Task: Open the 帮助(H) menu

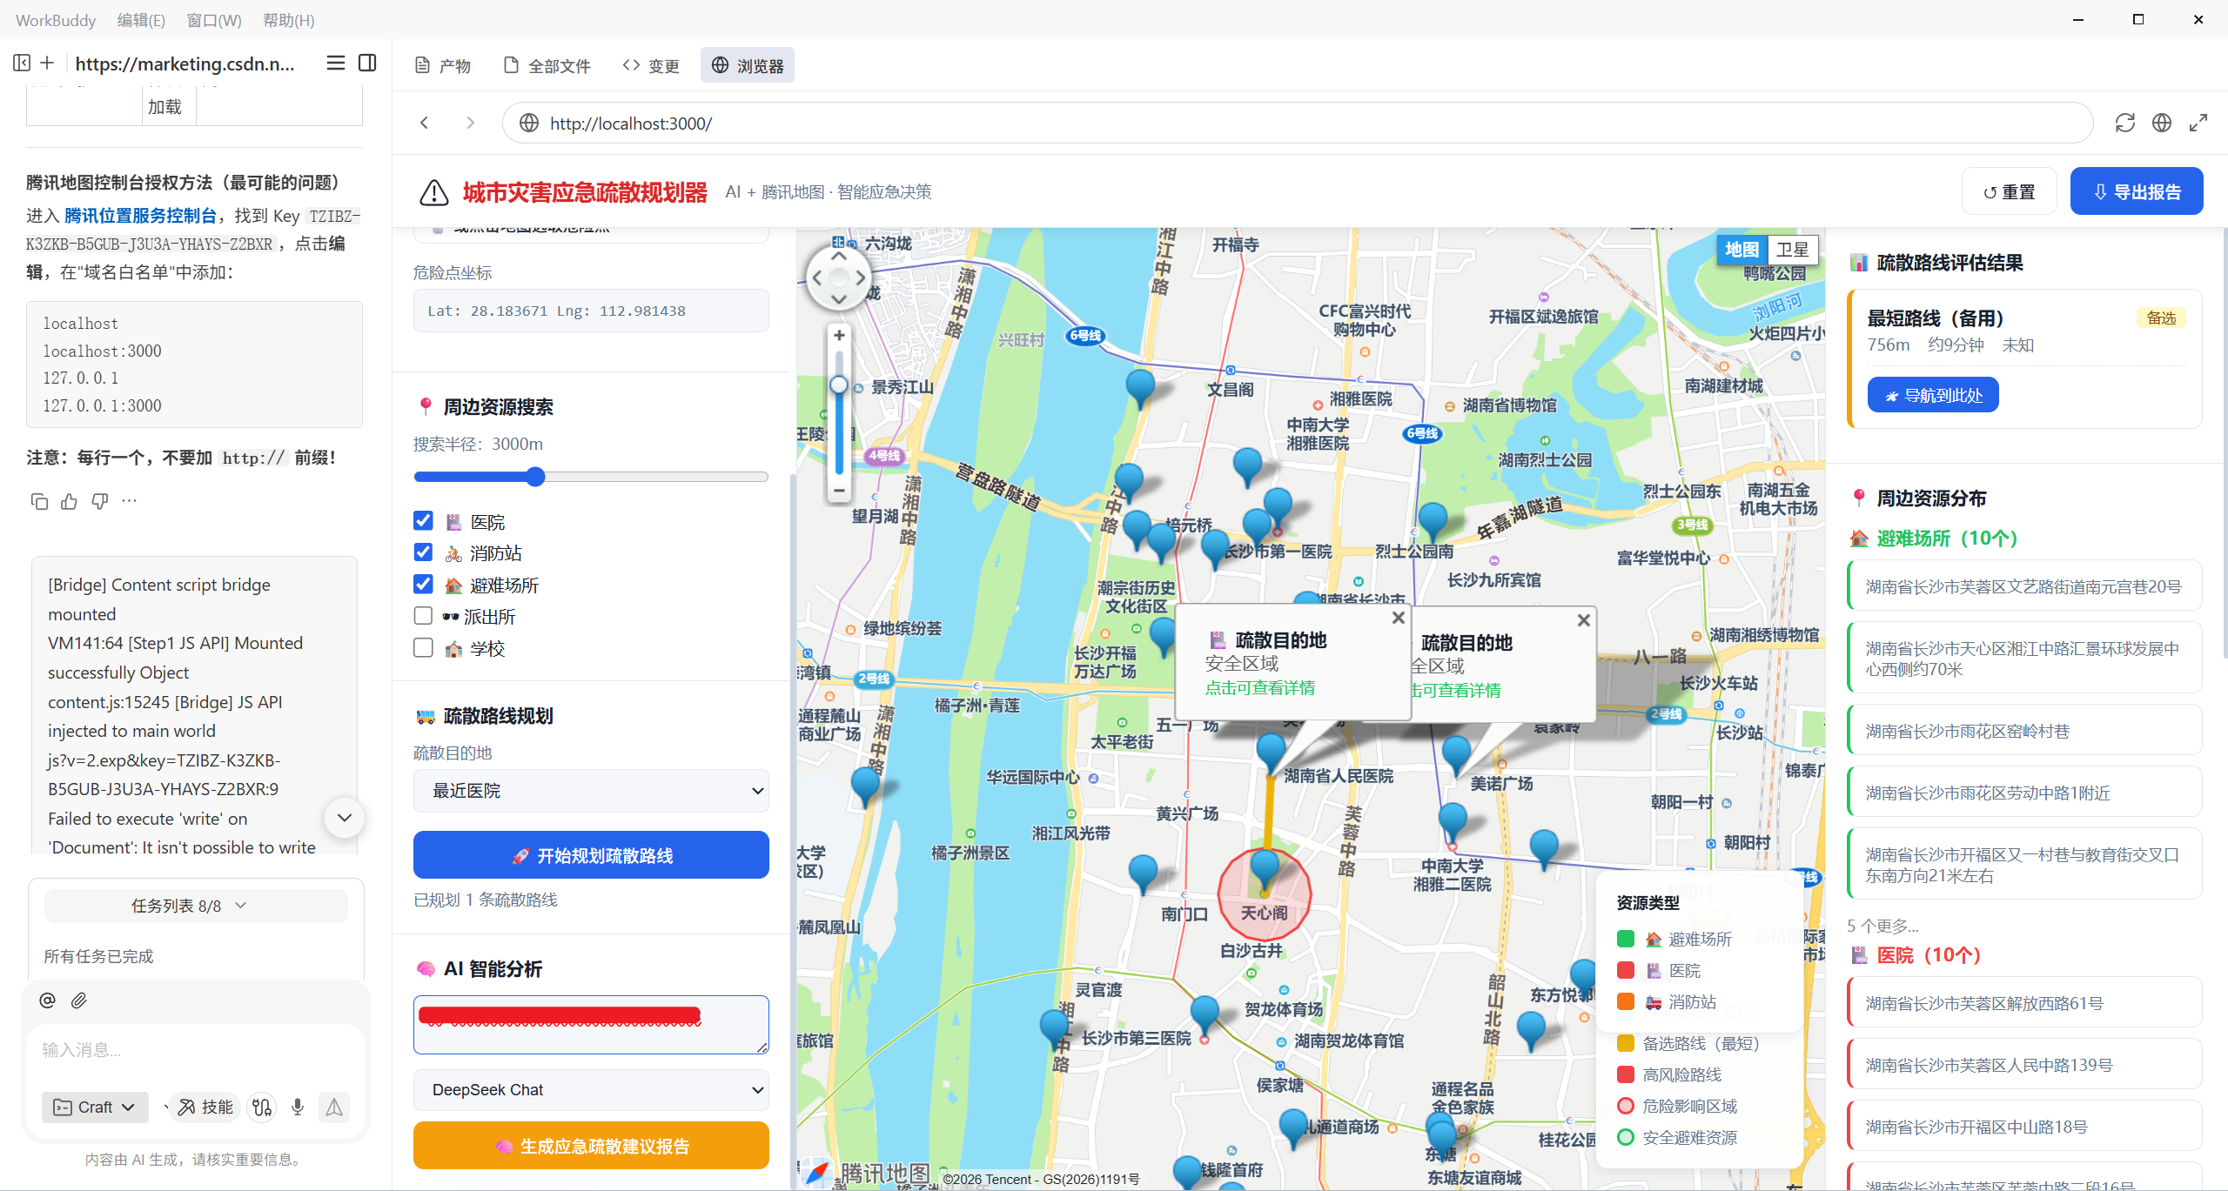Action: click(x=288, y=20)
